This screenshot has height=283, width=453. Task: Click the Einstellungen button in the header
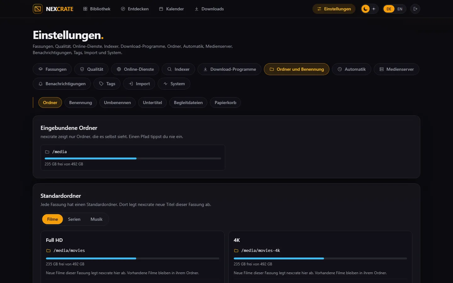334,9
